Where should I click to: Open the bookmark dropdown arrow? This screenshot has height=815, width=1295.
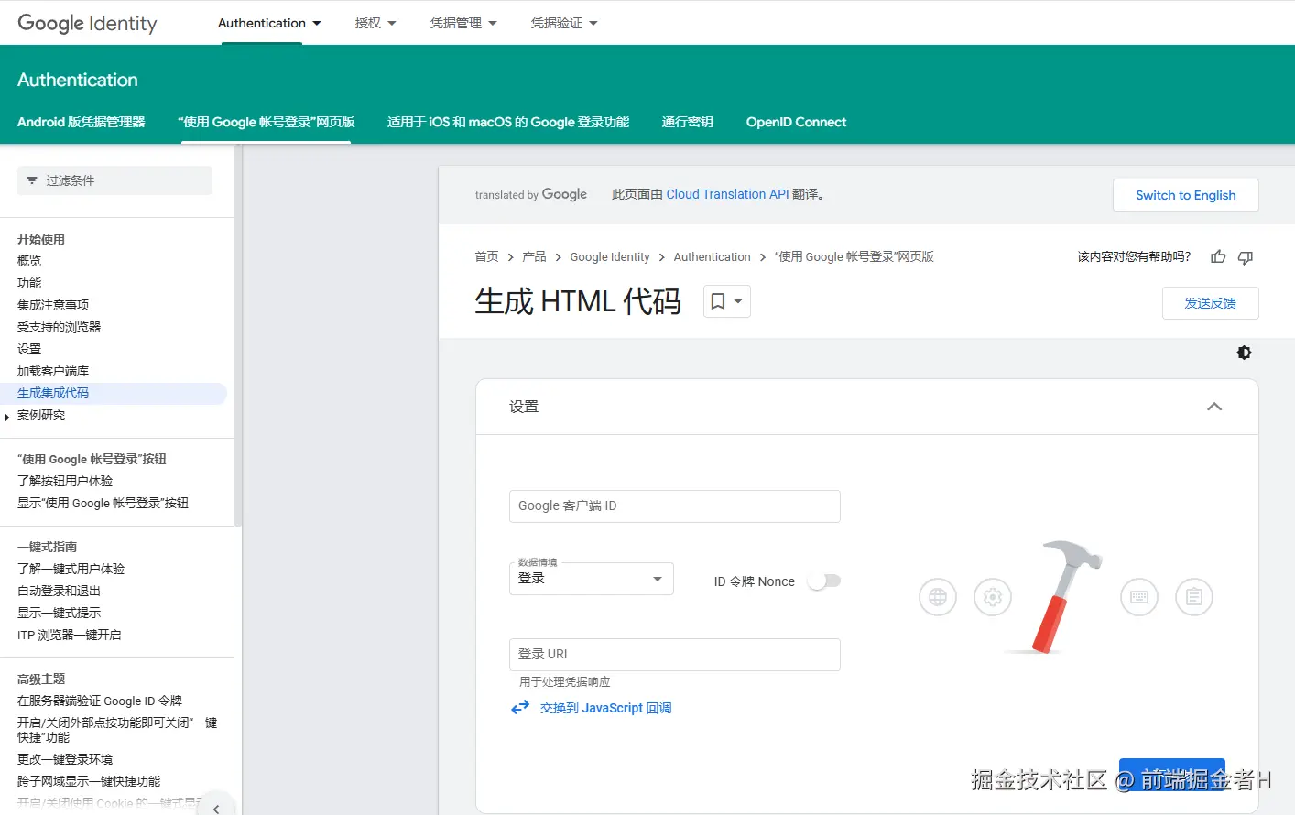(738, 301)
